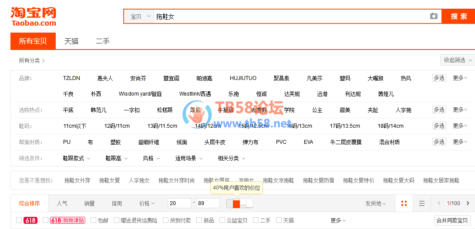Choose shoe size 18码/14cm

391,126
